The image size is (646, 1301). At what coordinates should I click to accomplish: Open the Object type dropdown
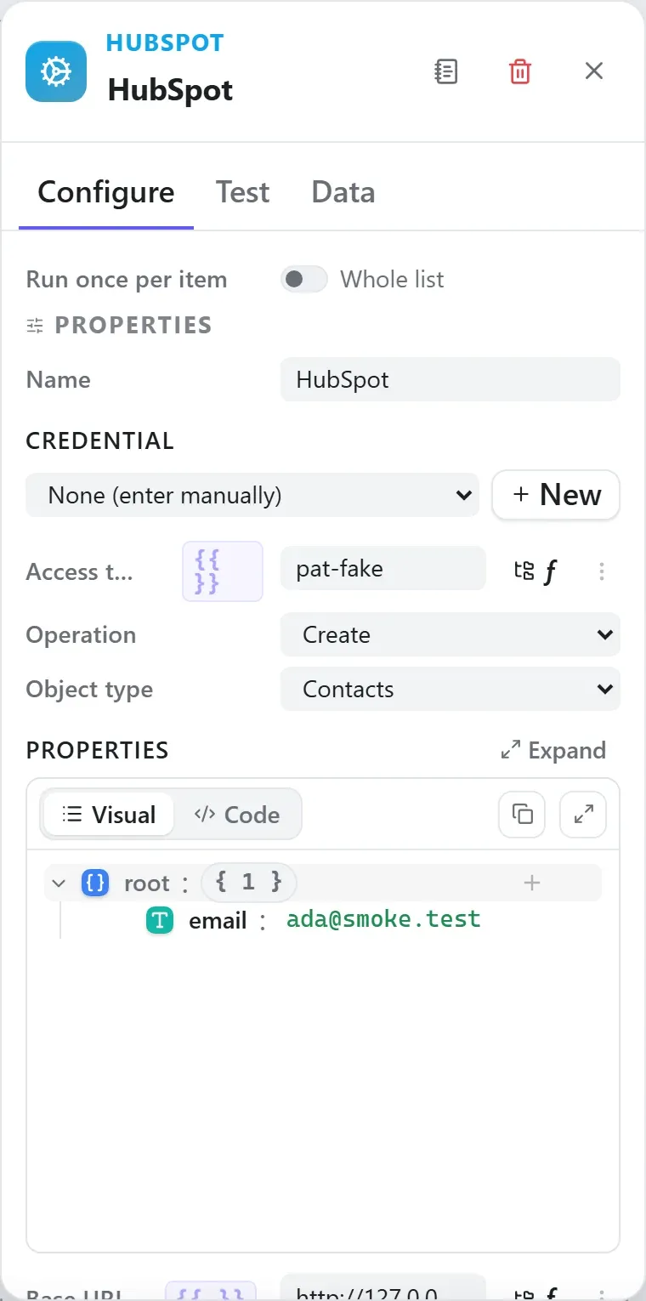tap(450, 689)
